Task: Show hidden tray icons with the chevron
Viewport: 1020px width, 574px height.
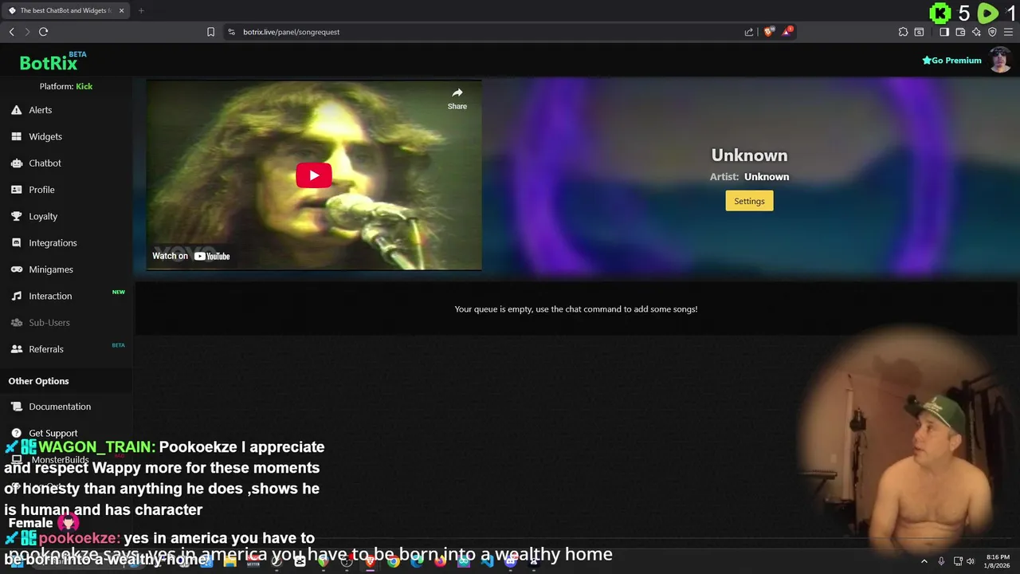Action: [924, 561]
